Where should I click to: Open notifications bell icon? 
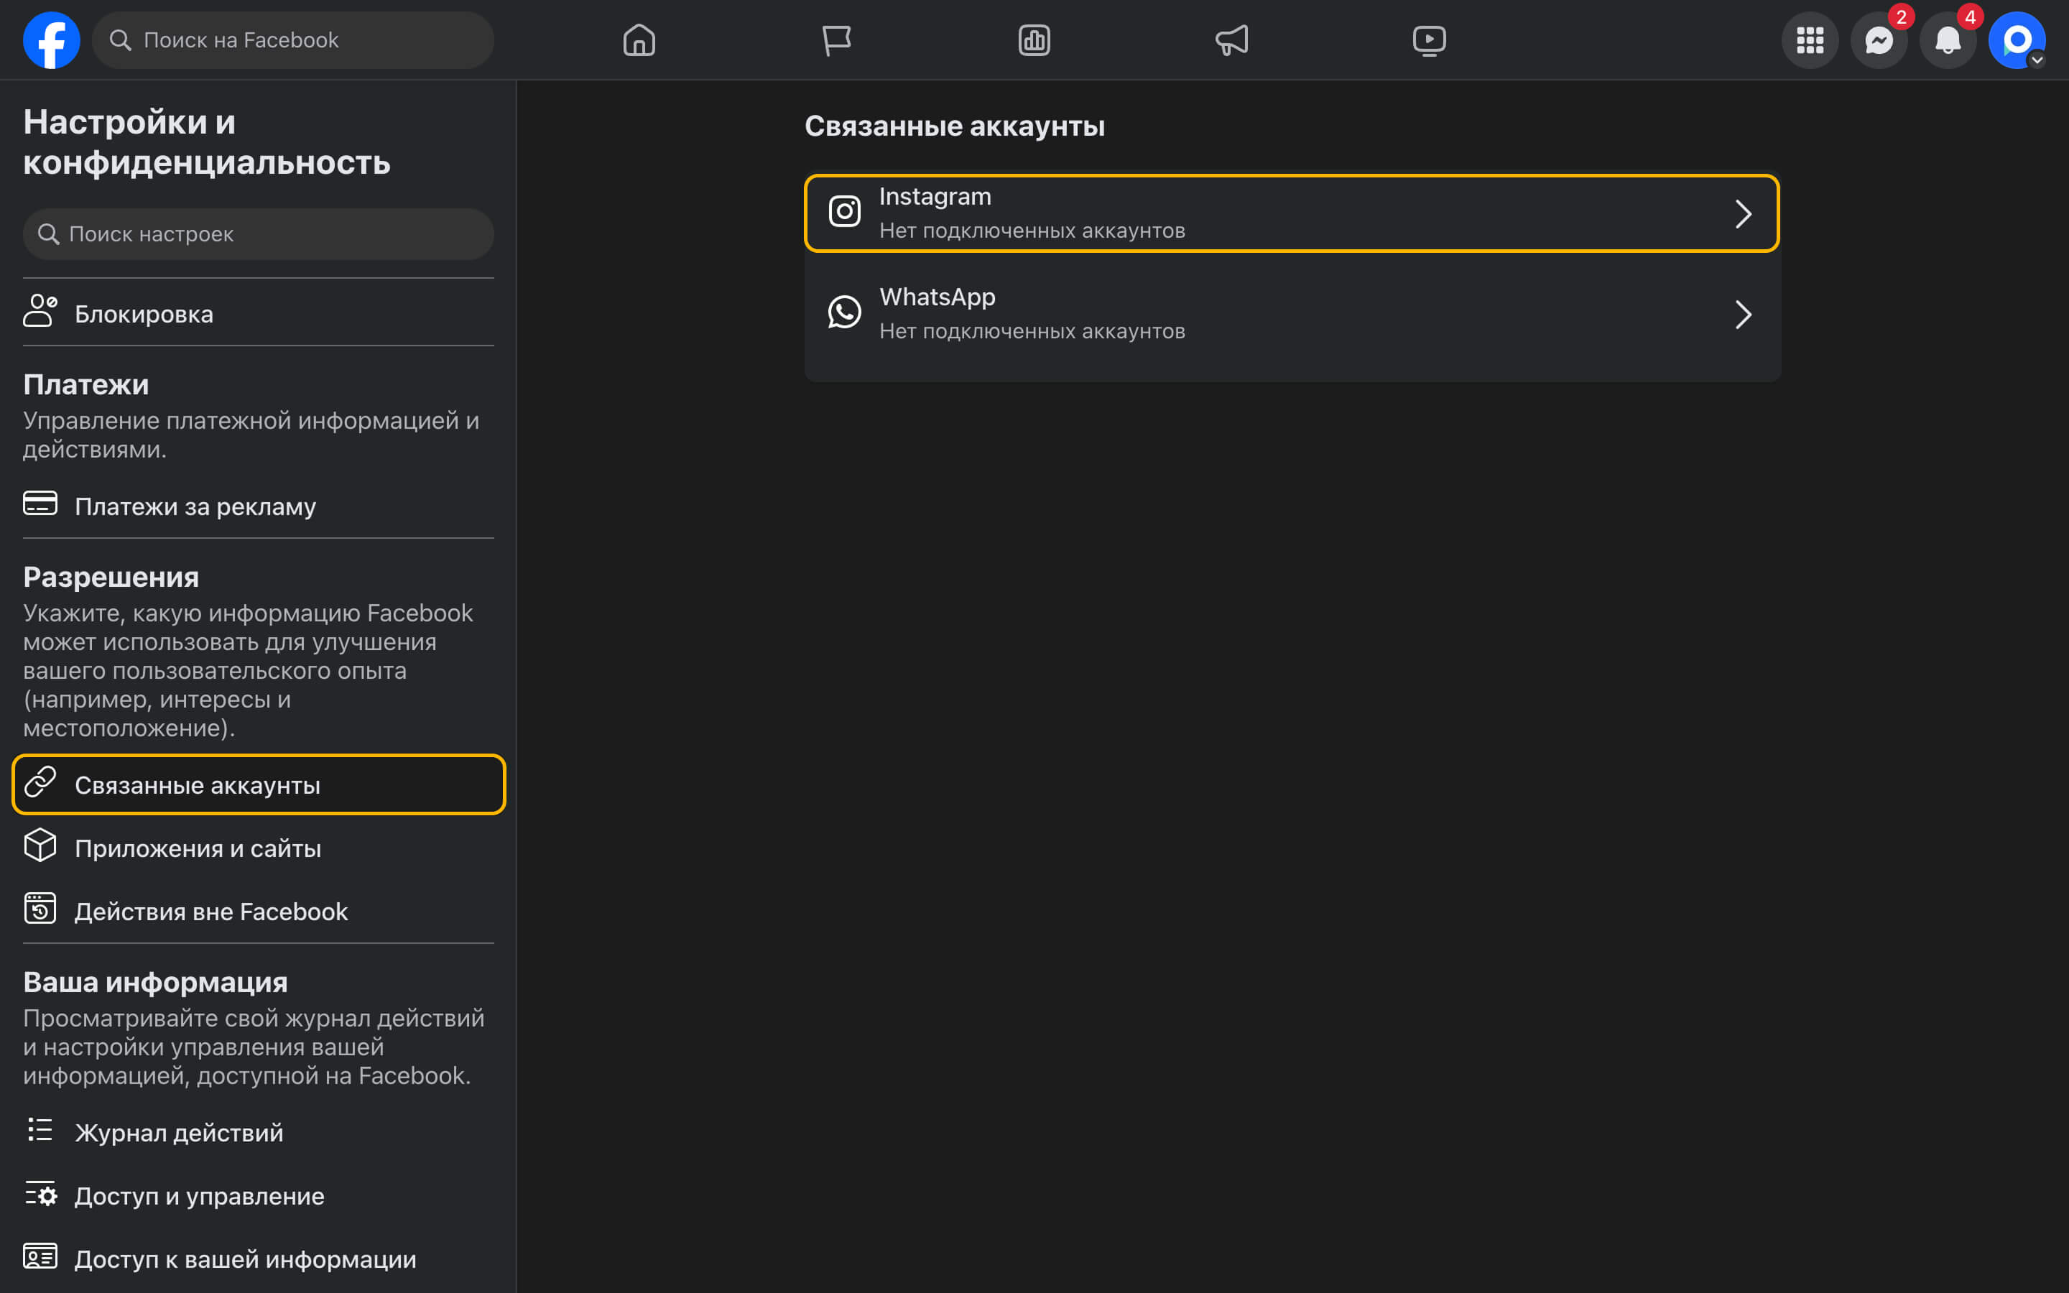click(x=1947, y=40)
